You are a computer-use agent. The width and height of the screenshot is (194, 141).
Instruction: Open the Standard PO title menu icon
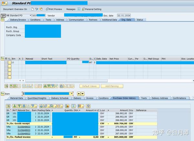tap(5, 3)
